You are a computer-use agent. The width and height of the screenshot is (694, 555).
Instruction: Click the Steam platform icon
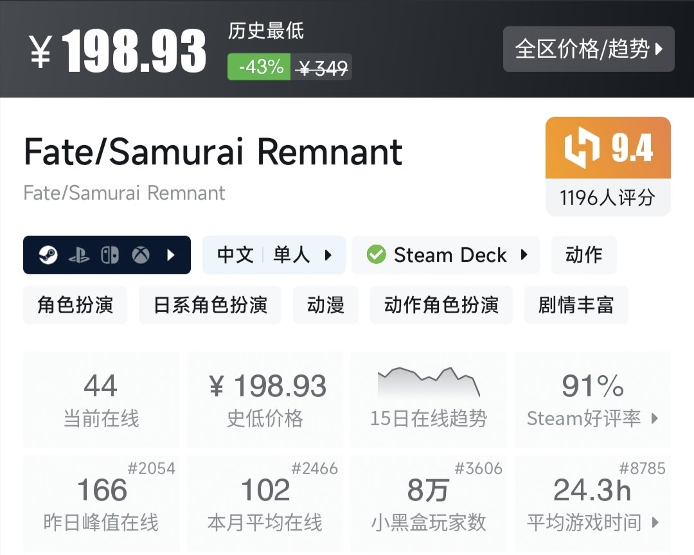point(48,255)
